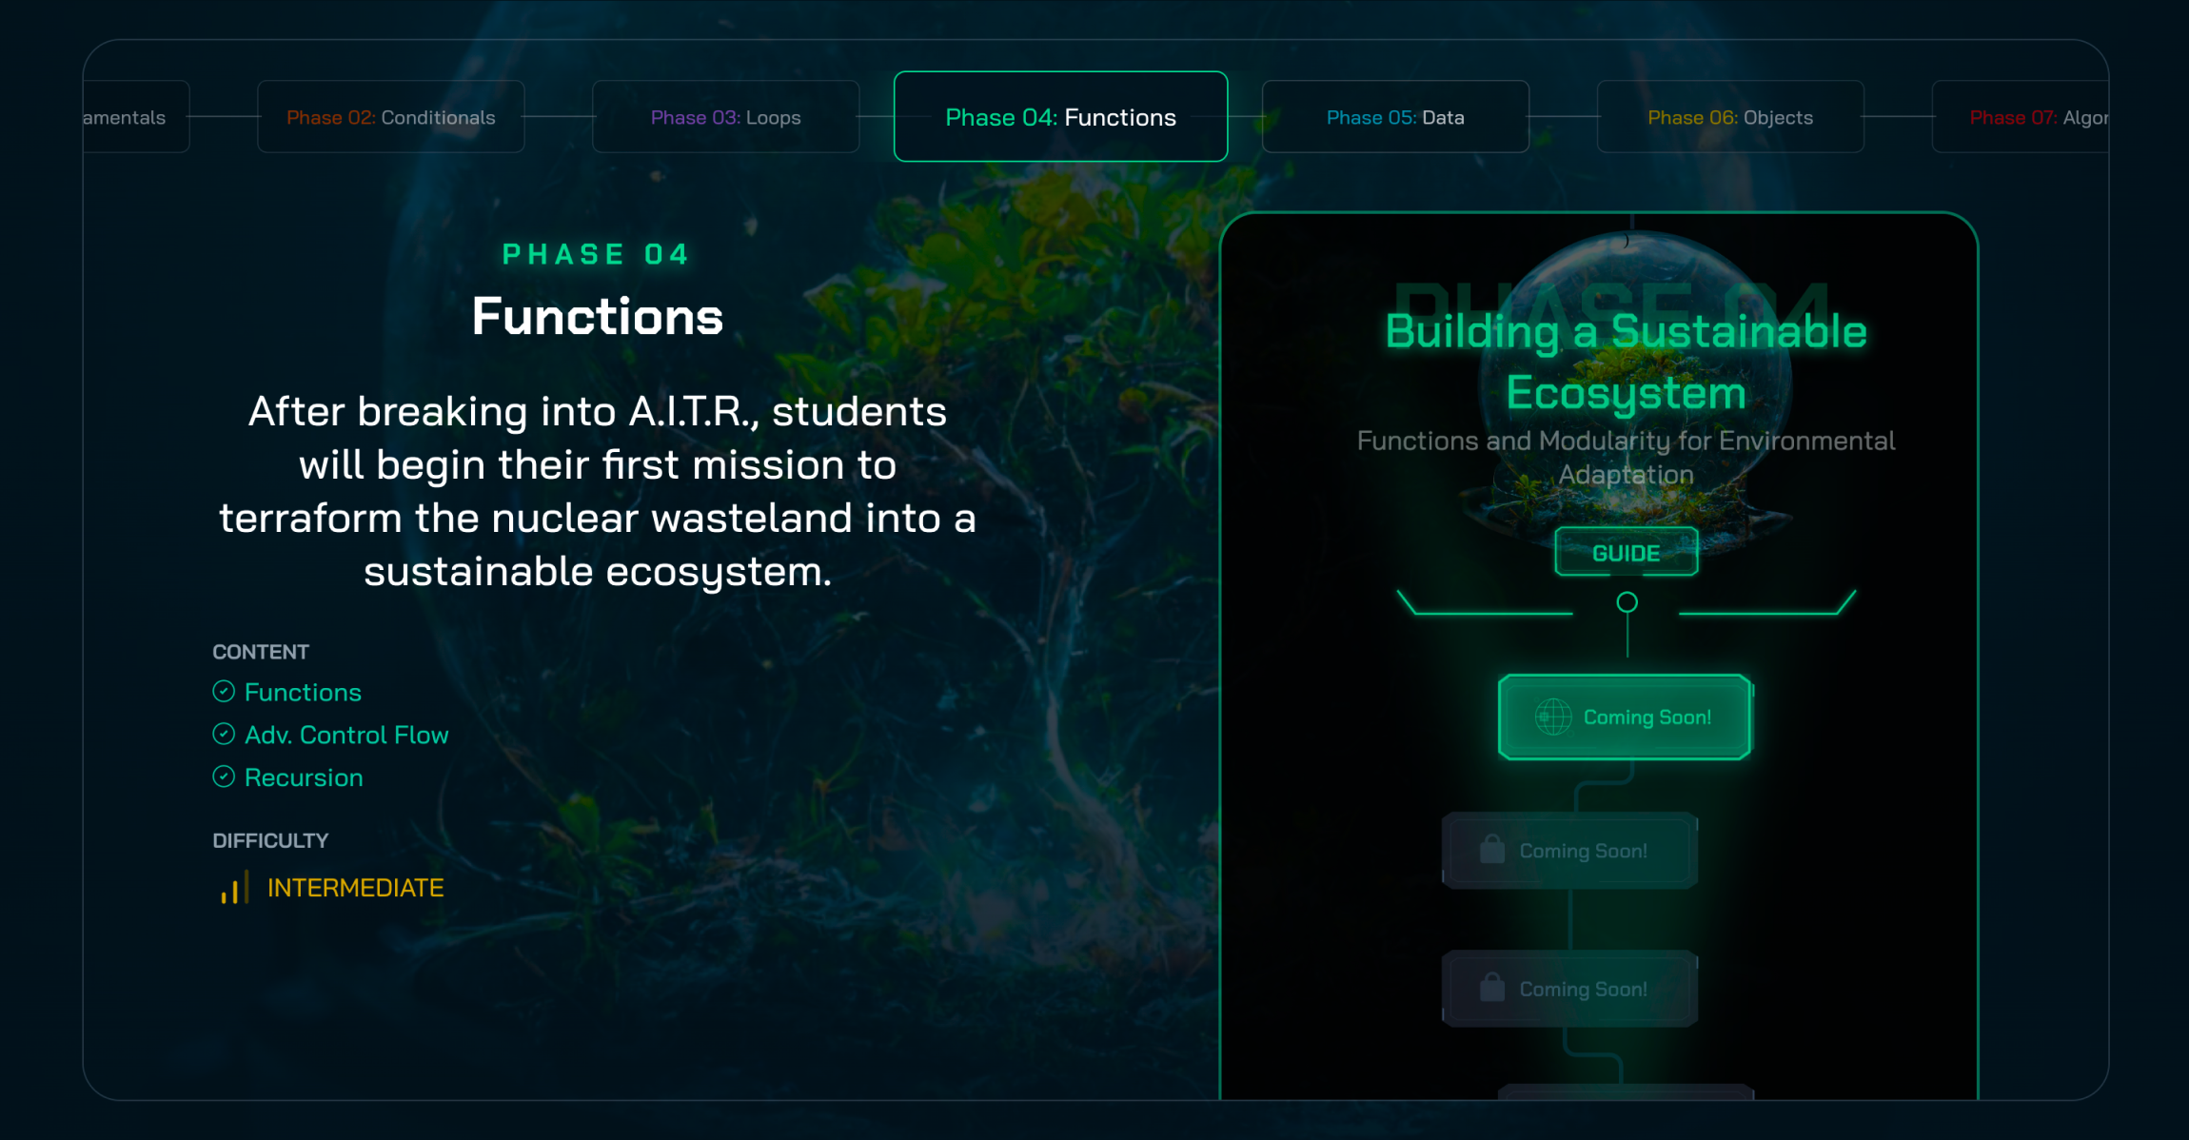The width and height of the screenshot is (2189, 1140).
Task: Click the circle node below GUIDE
Action: [x=1627, y=602]
